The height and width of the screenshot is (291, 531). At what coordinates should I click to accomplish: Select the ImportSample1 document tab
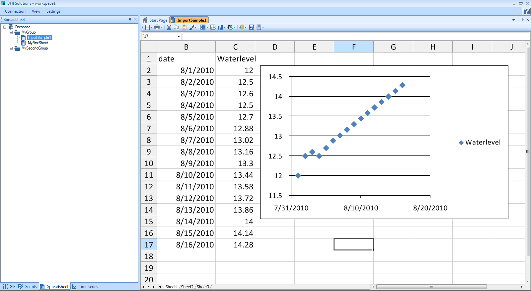pyautogui.click(x=189, y=20)
